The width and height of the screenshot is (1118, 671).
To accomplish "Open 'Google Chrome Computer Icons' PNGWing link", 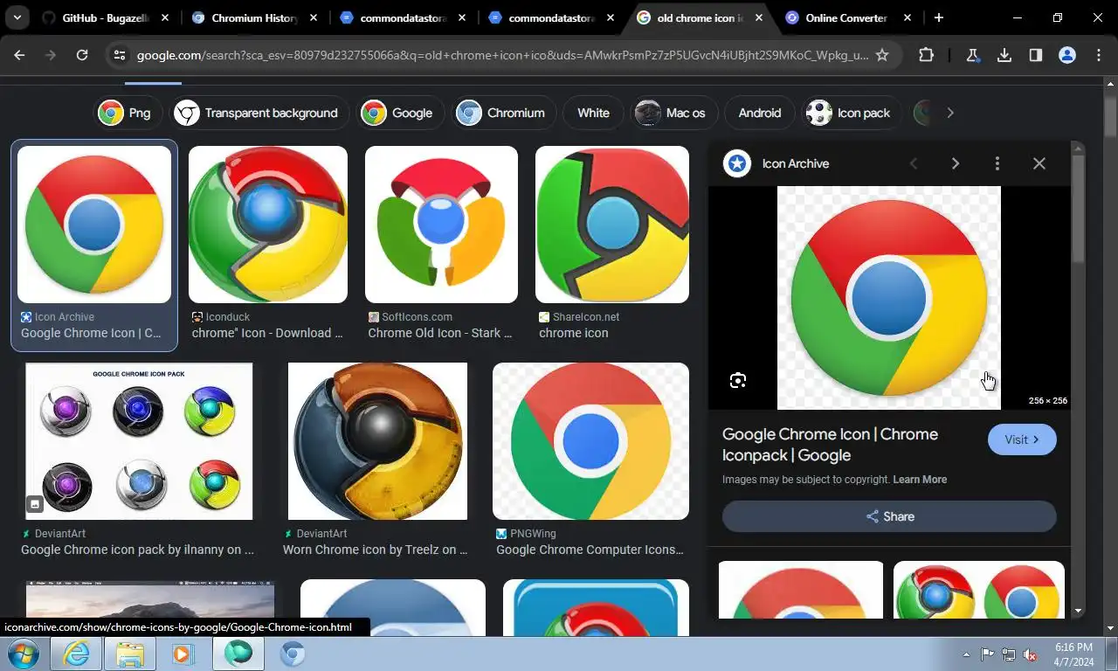I will pyautogui.click(x=590, y=550).
